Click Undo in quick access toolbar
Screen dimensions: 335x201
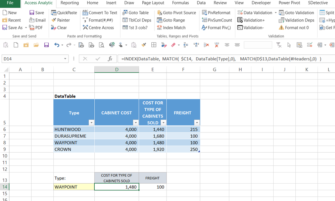pos(57,45)
